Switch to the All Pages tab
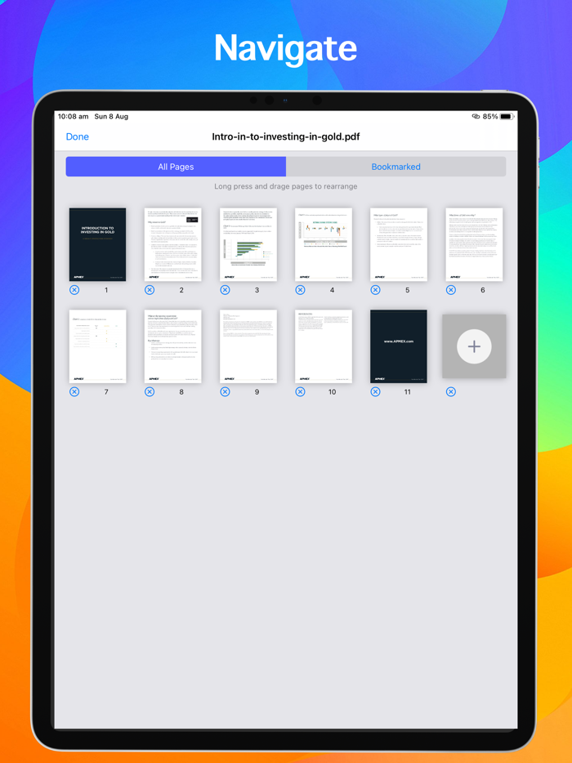 [176, 167]
